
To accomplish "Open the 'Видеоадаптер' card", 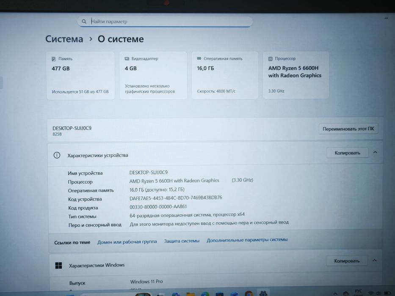I will pyautogui.click(x=153, y=75).
